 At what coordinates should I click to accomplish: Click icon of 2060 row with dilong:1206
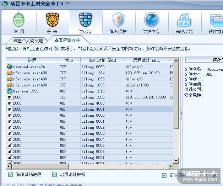10,97
